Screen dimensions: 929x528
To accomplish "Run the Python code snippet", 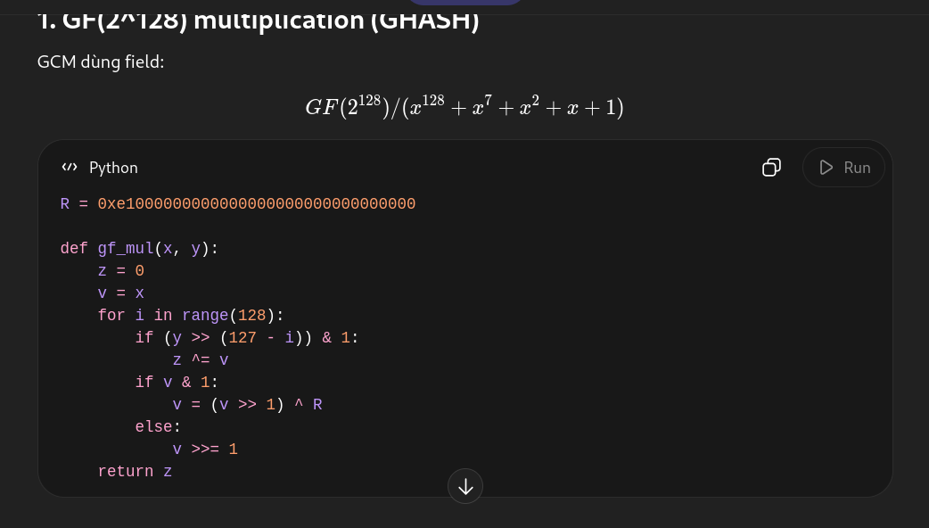I will tap(843, 168).
